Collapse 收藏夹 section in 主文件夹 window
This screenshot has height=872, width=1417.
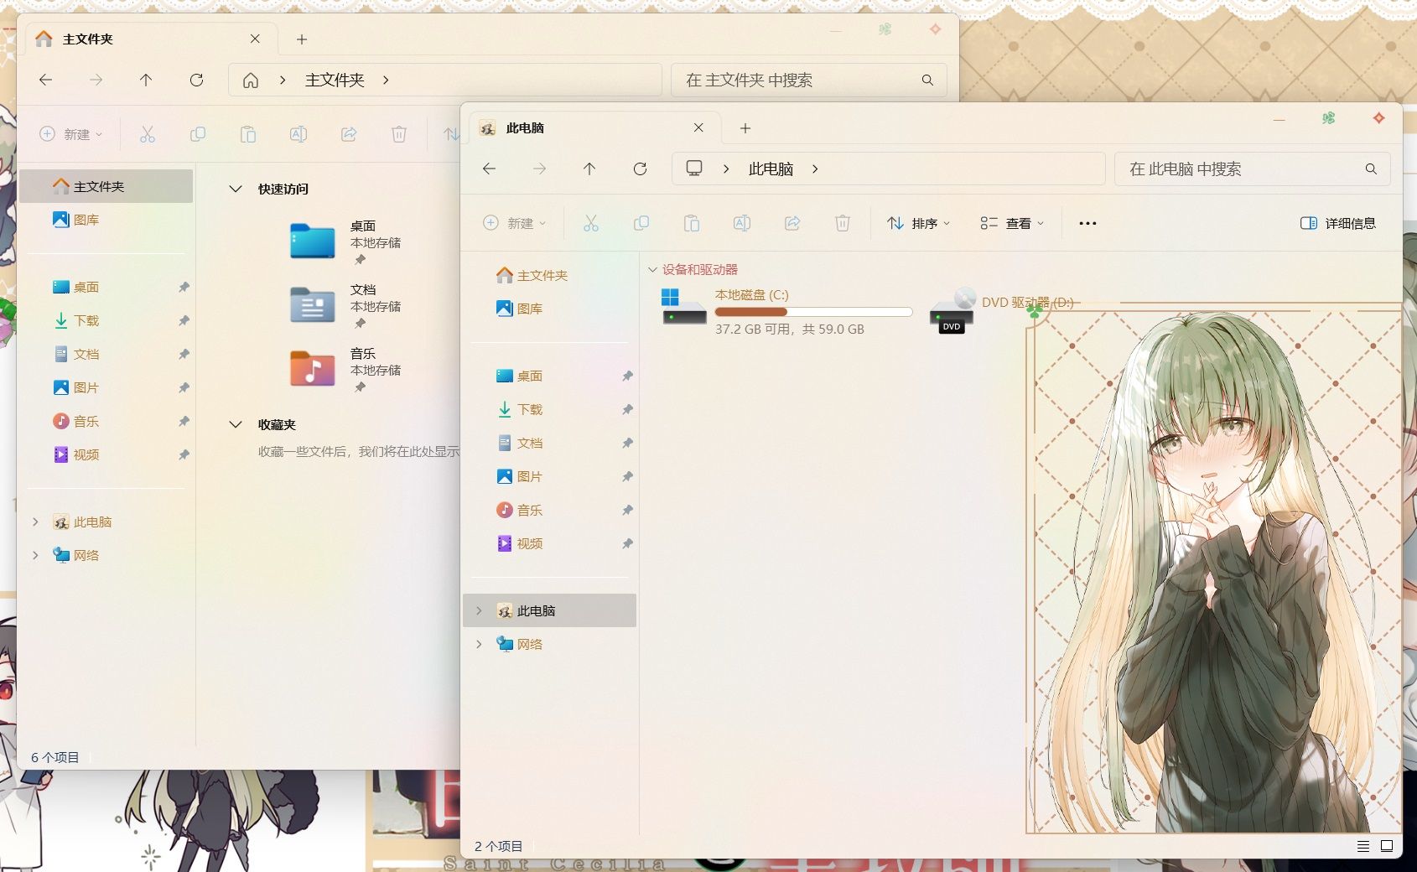coord(236,424)
